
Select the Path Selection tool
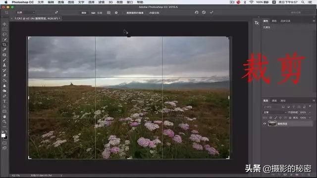[4, 106]
